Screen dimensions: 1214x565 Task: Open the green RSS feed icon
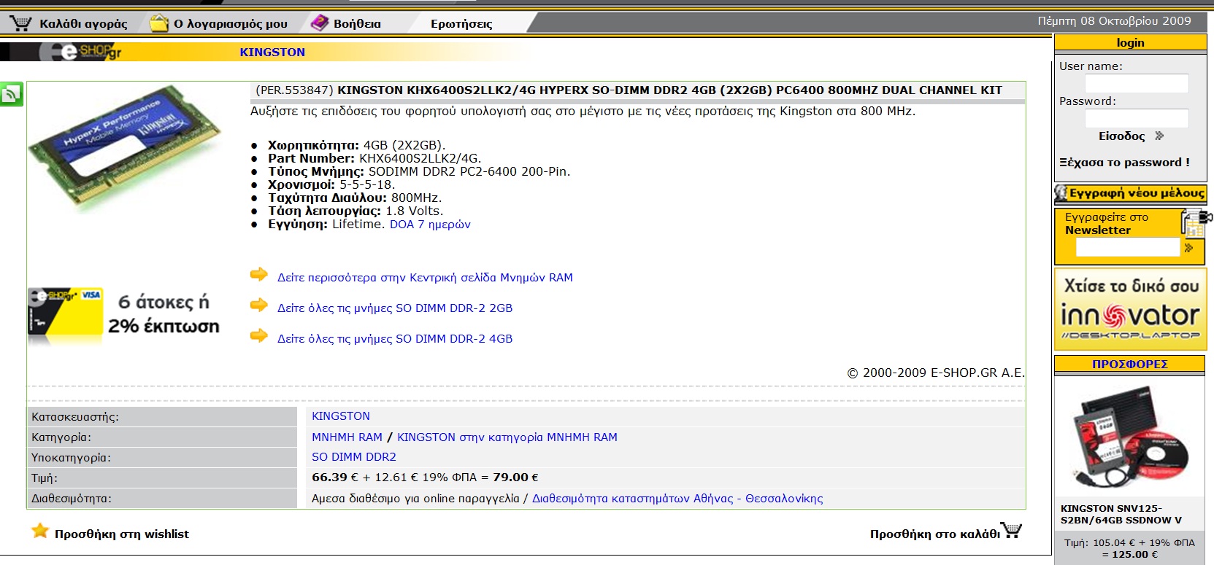[x=11, y=94]
